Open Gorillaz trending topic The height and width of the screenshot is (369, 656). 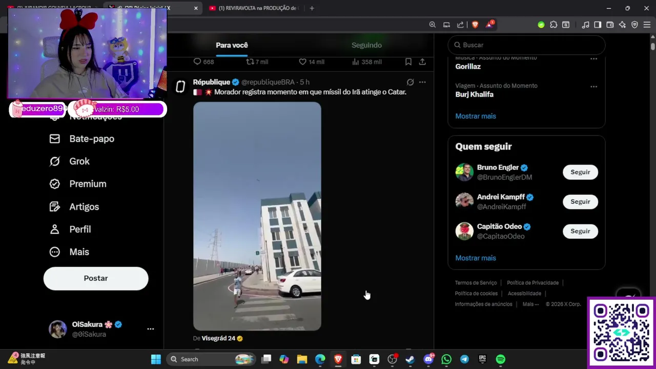468,67
